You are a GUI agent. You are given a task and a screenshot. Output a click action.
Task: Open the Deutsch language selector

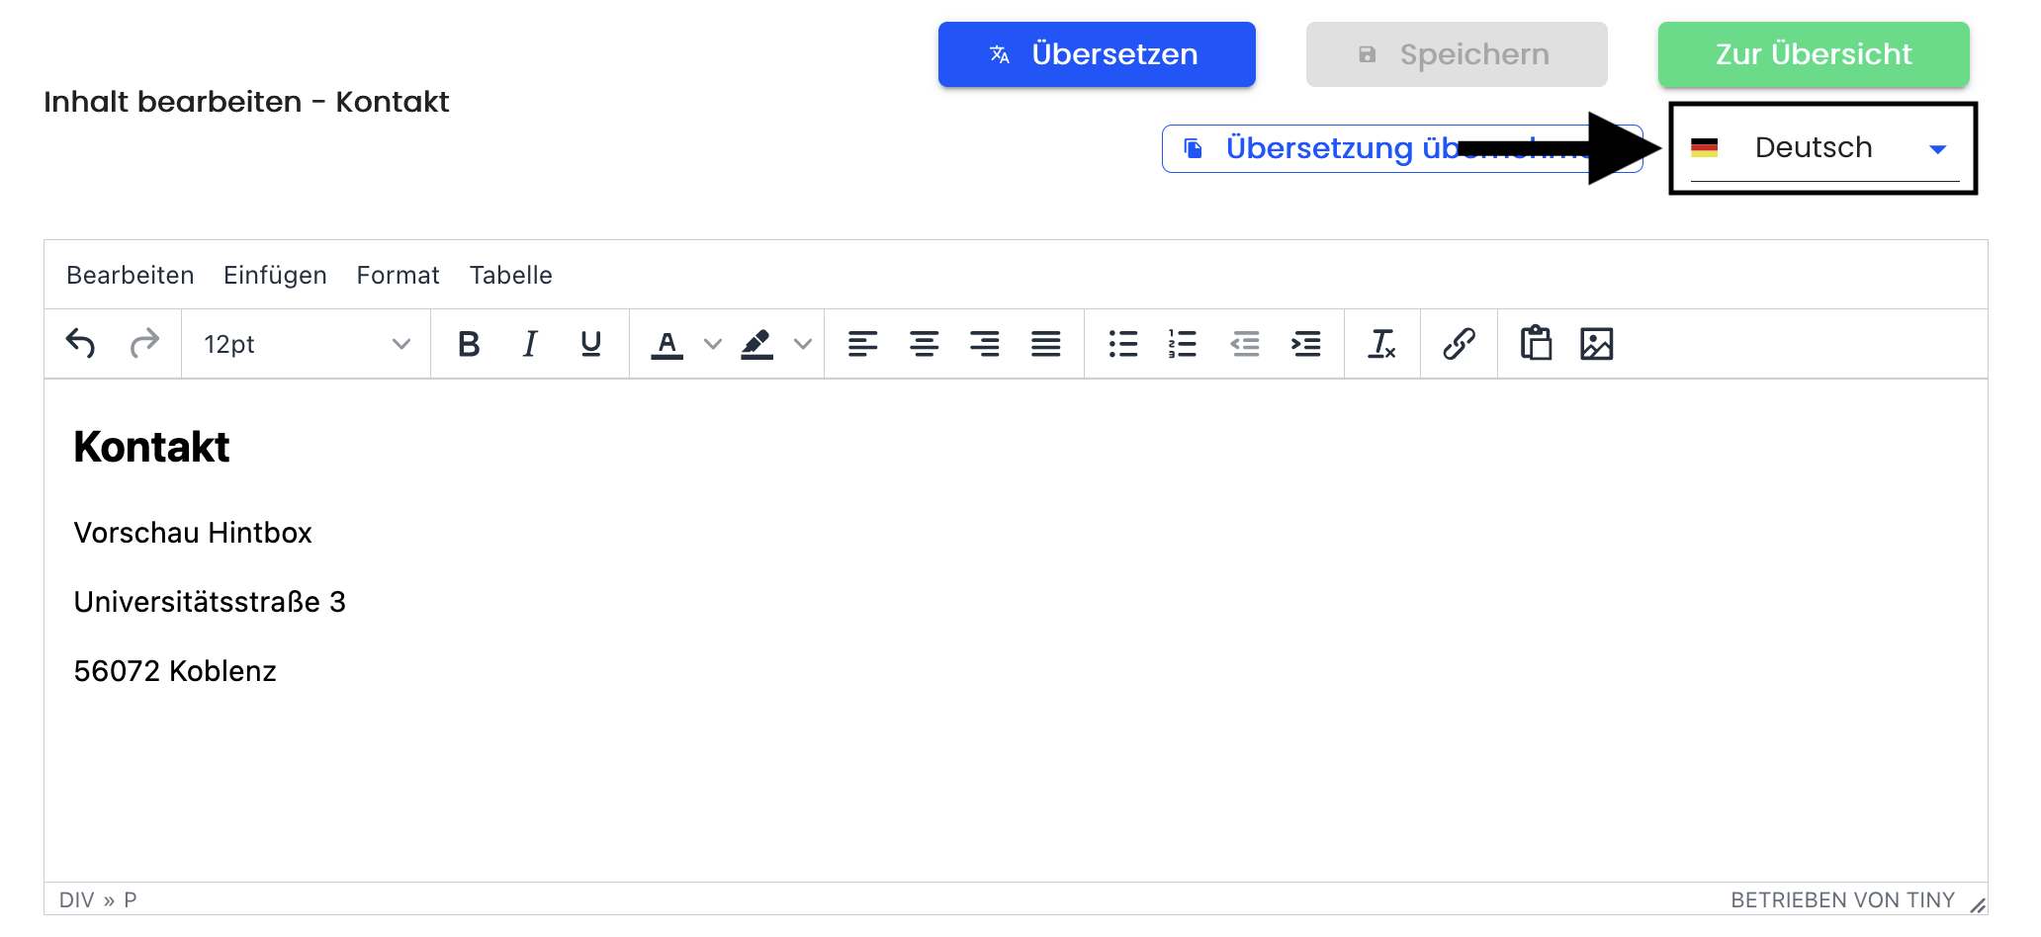point(1824,148)
